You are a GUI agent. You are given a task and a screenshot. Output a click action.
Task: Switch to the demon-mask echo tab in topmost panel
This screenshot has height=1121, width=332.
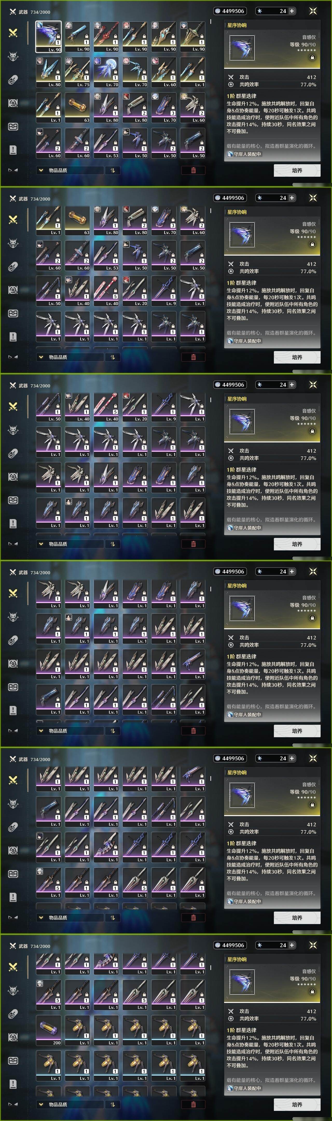13,56
